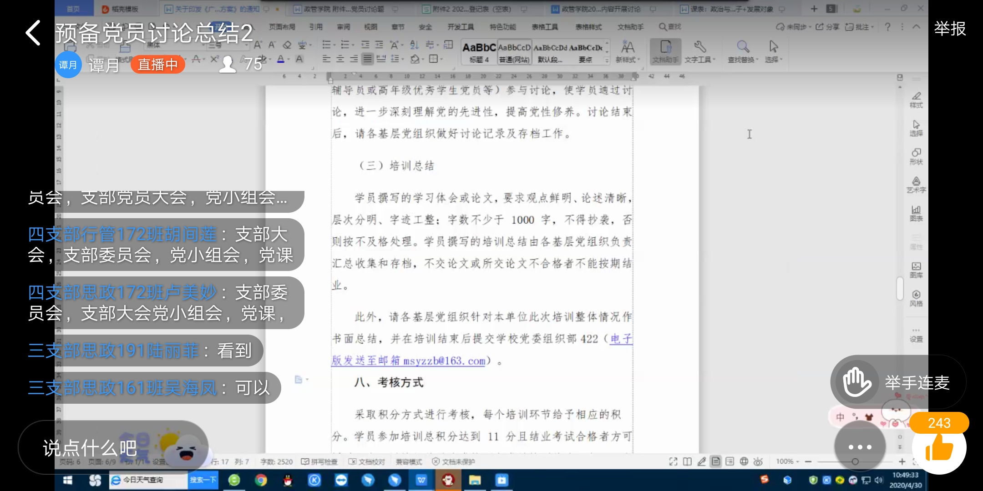
Task: Open host 谭月 avatar profile
Action: (x=68, y=65)
